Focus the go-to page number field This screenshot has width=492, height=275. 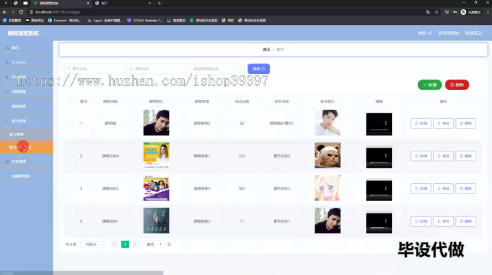click(160, 244)
